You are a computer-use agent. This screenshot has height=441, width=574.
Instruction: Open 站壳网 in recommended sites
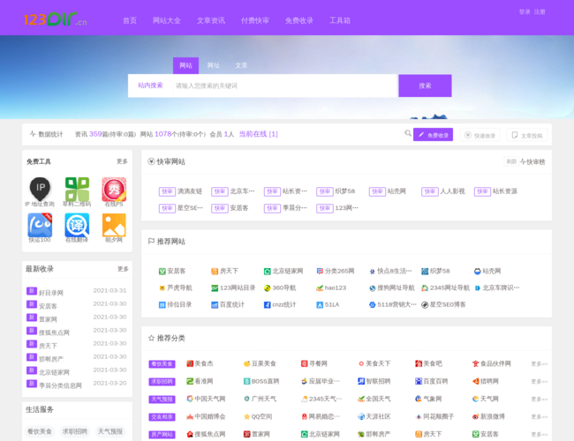tap(487, 271)
